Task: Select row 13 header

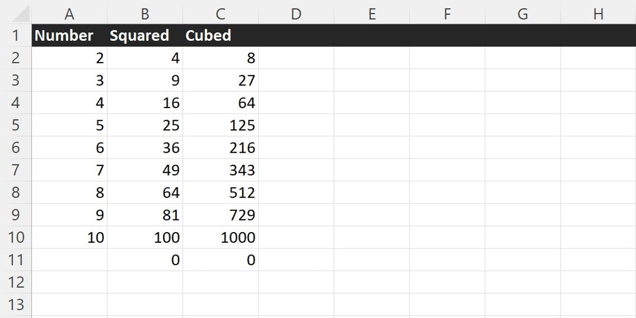Action: coord(15,305)
